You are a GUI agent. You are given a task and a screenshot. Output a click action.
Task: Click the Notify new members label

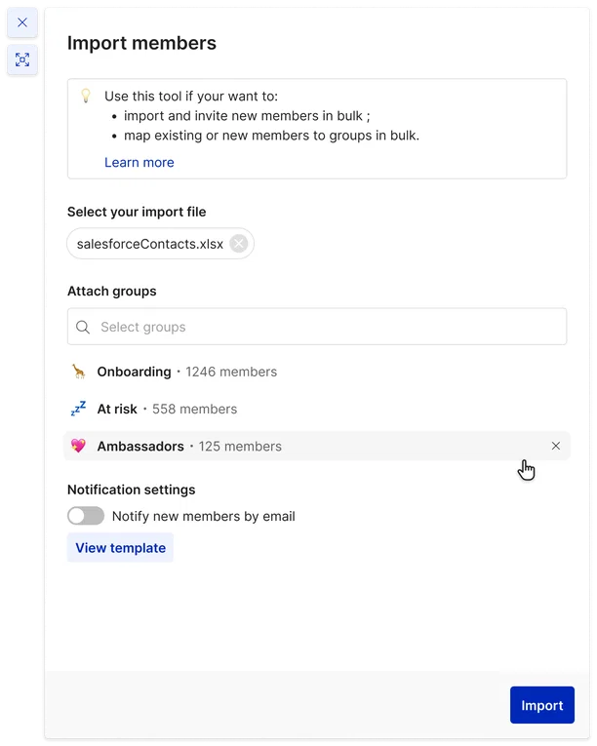203,516
